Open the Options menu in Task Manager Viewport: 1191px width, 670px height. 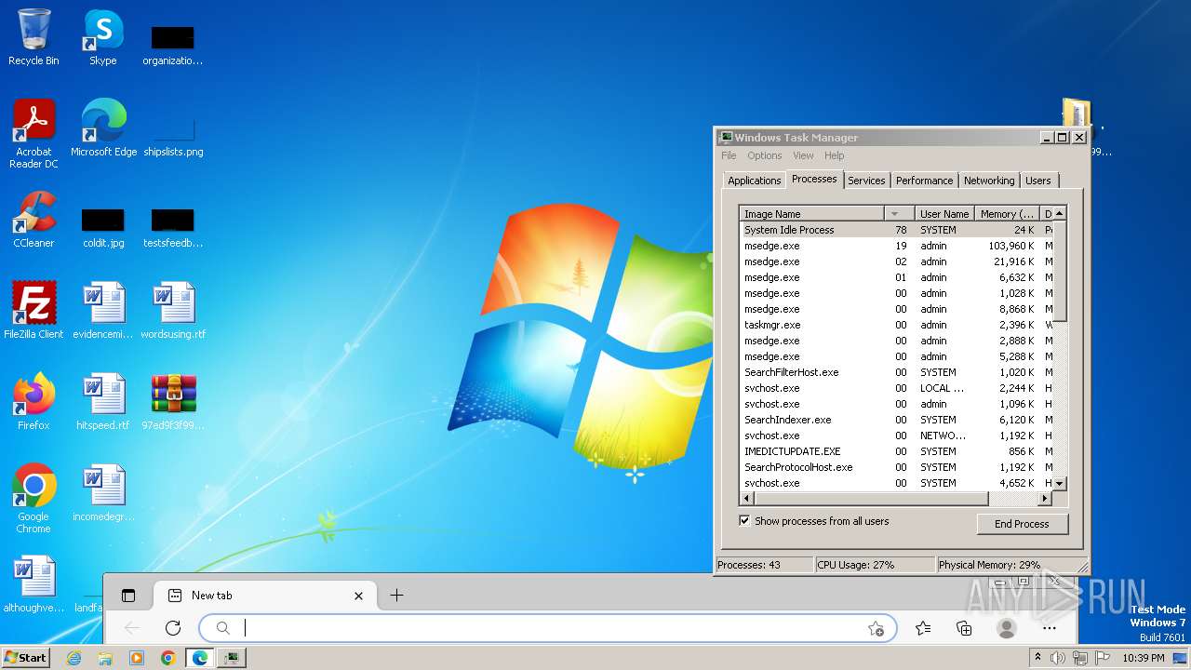tap(764, 155)
